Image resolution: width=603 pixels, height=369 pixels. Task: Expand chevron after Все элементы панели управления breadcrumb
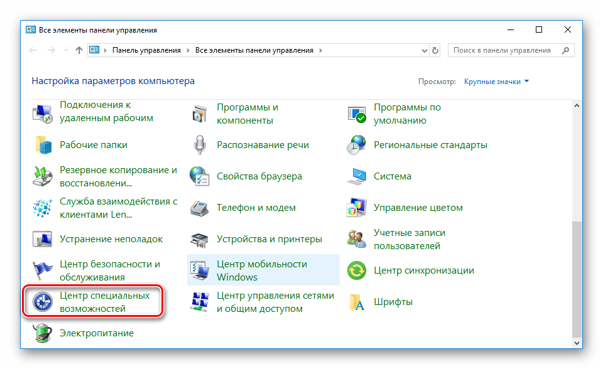click(320, 50)
